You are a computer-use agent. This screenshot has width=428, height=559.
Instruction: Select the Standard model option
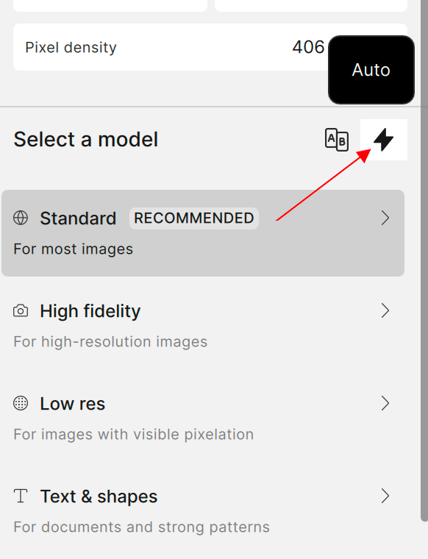point(203,233)
